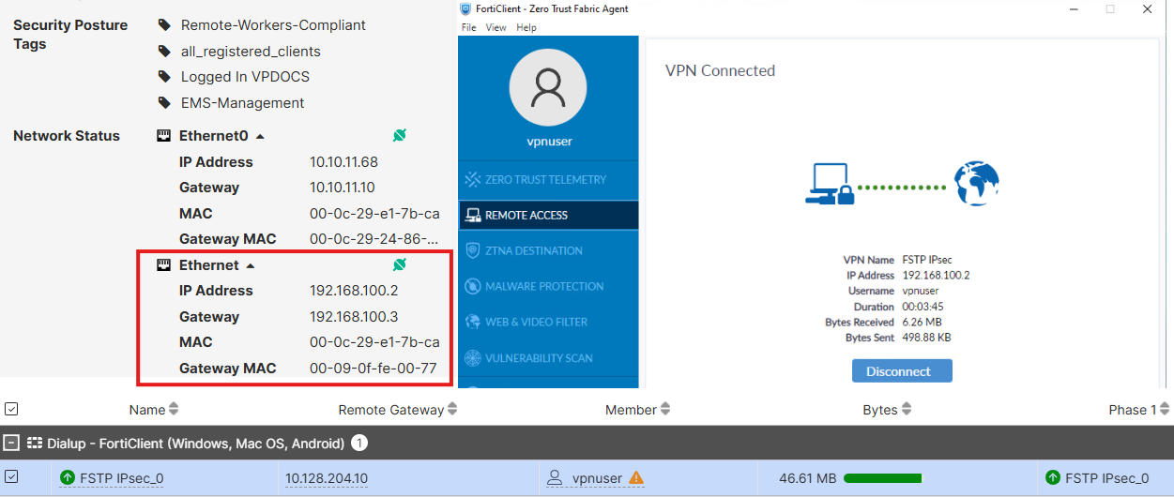The image size is (1174, 497).
Task: Click the user icon beside vpnuser member
Action: [x=555, y=478]
